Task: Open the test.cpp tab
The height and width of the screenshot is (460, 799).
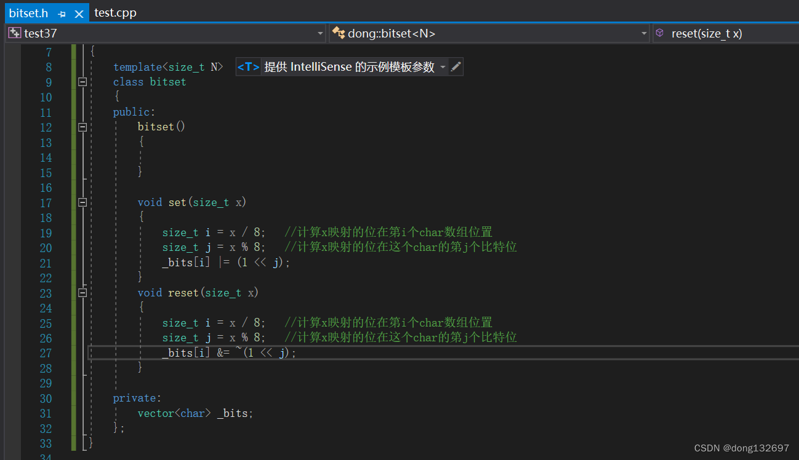Action: pyautogui.click(x=115, y=12)
